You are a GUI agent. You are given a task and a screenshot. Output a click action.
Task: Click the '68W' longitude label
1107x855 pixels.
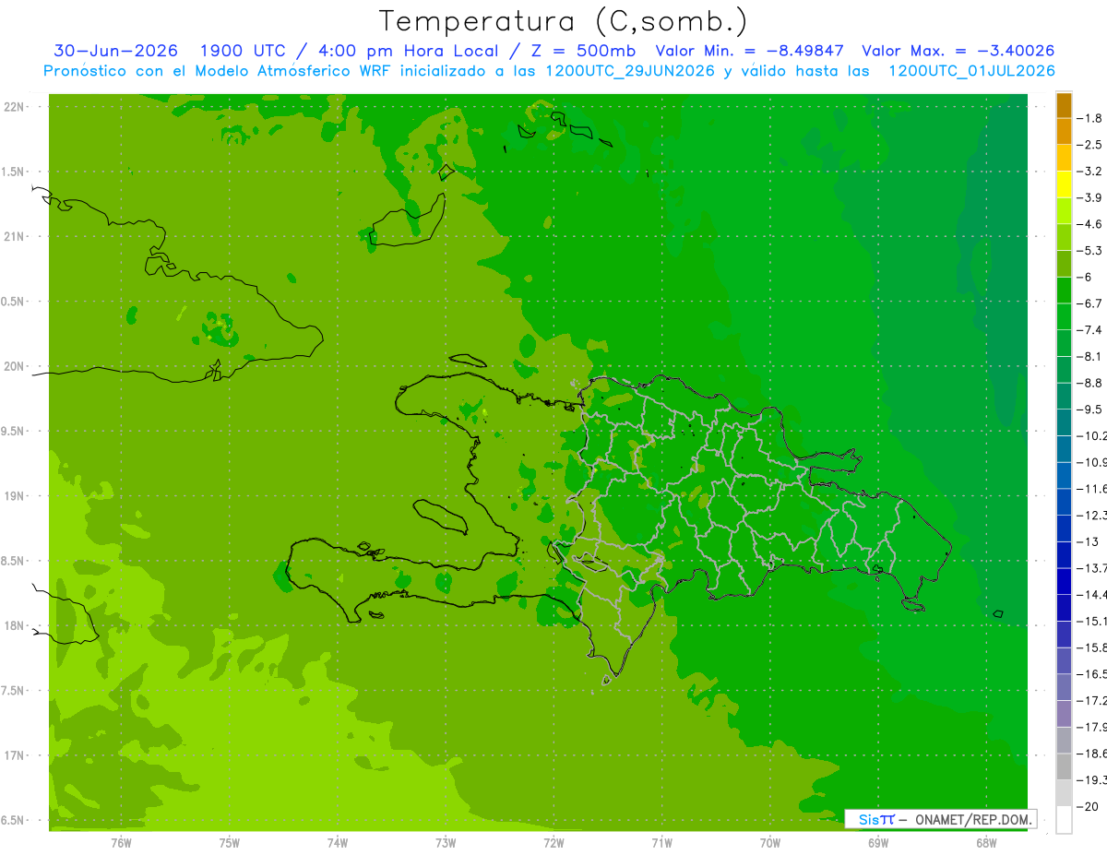click(986, 842)
